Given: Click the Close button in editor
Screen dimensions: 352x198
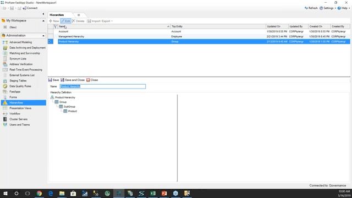Looking at the screenshot, I should 92,80.
